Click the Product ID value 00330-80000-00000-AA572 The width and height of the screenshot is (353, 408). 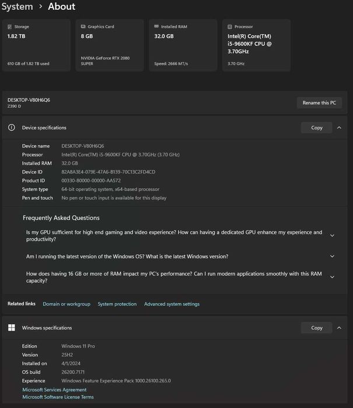tap(91, 180)
